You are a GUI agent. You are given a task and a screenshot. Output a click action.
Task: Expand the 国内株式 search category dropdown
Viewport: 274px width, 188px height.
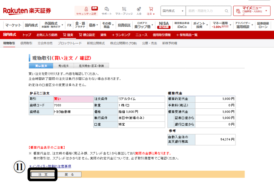[173, 11]
